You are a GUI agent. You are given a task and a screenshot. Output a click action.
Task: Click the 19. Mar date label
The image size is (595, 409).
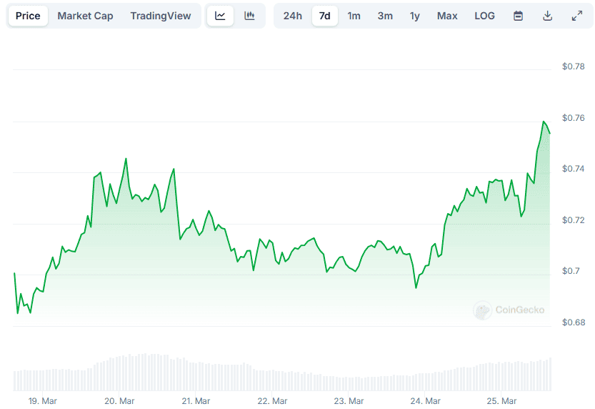click(x=43, y=401)
